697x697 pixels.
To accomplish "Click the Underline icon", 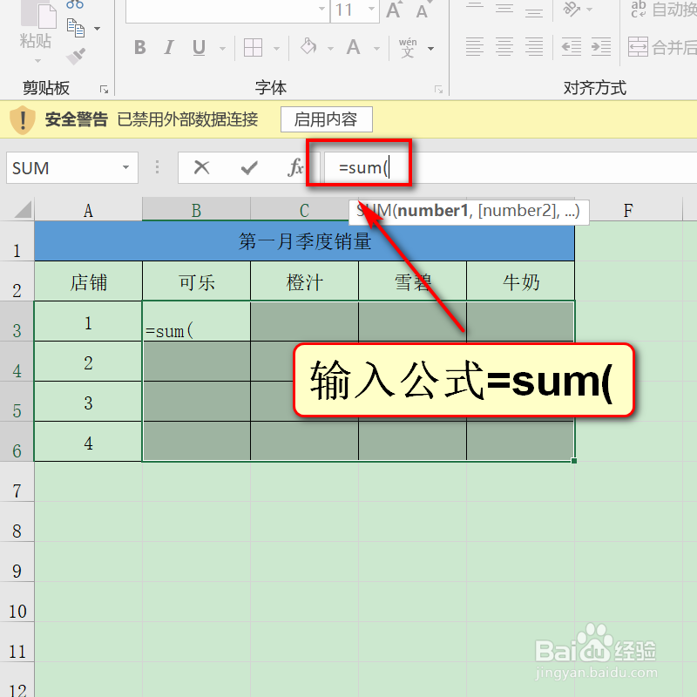I will click(x=197, y=48).
